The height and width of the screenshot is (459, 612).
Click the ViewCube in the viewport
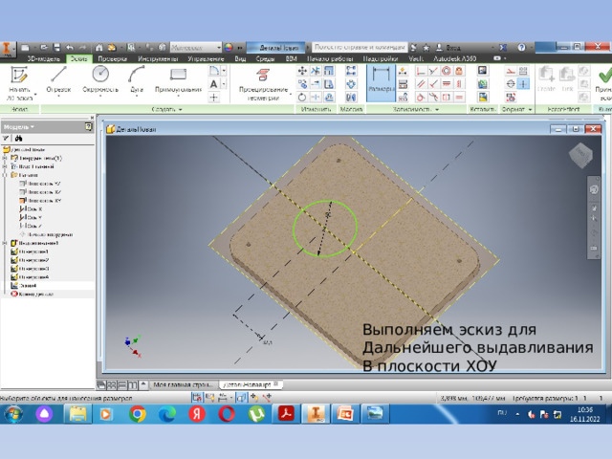pos(580,155)
